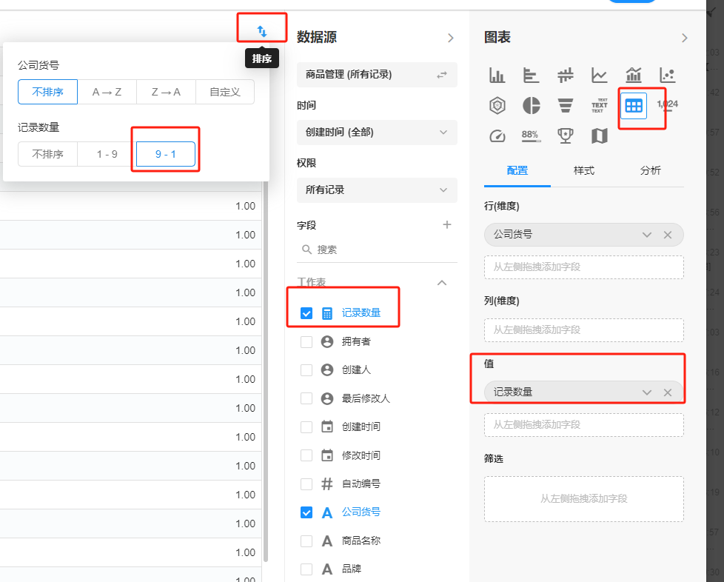Select the 88% progress bar chart type
724x582 pixels.
pyautogui.click(x=531, y=136)
